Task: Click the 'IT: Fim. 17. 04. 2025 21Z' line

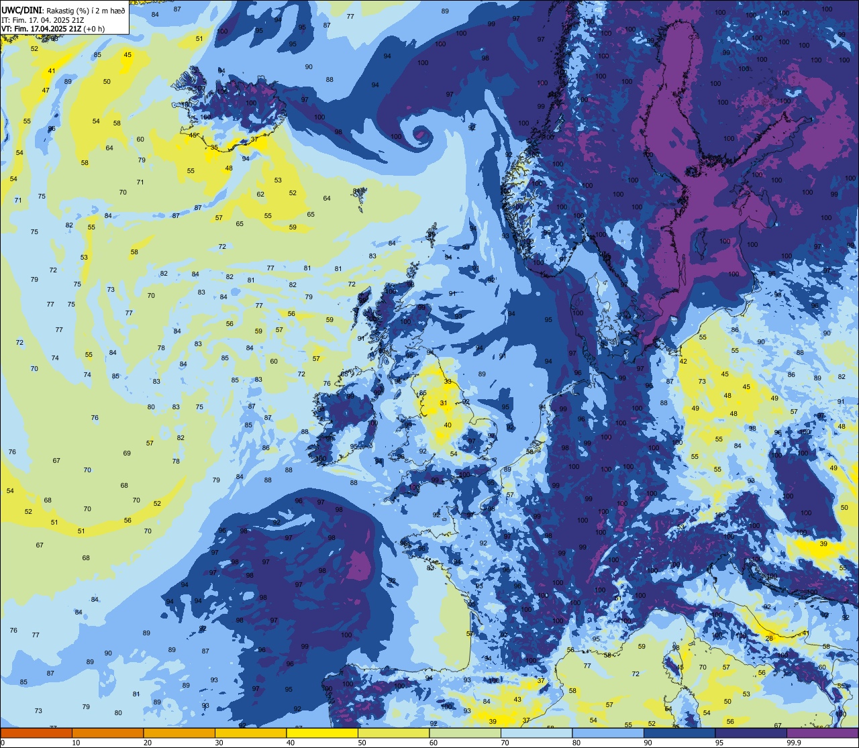Action: coord(43,20)
